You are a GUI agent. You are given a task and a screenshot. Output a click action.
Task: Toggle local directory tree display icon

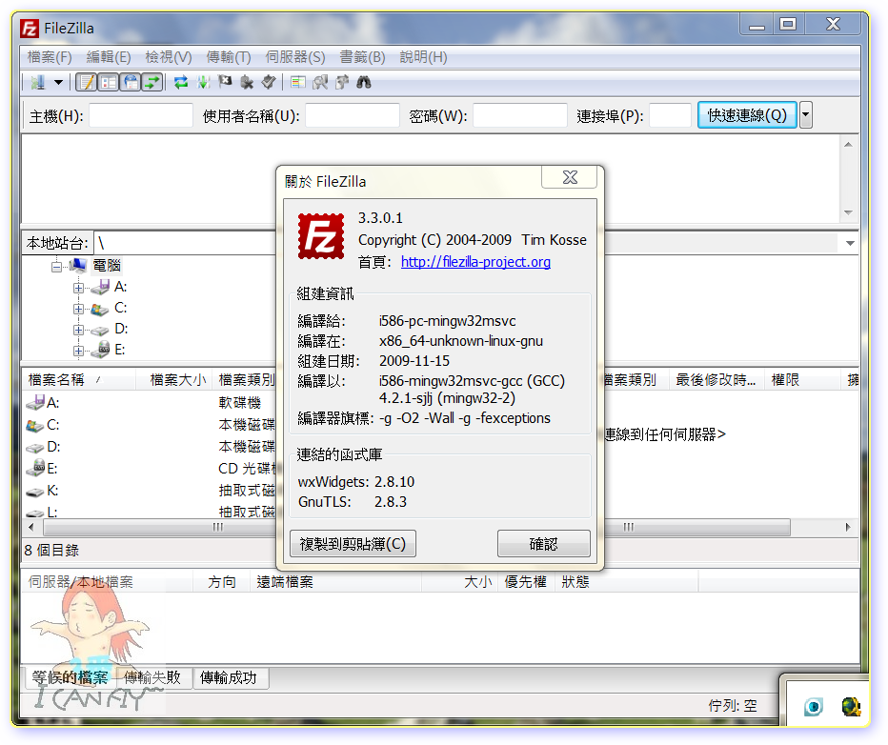click(109, 83)
